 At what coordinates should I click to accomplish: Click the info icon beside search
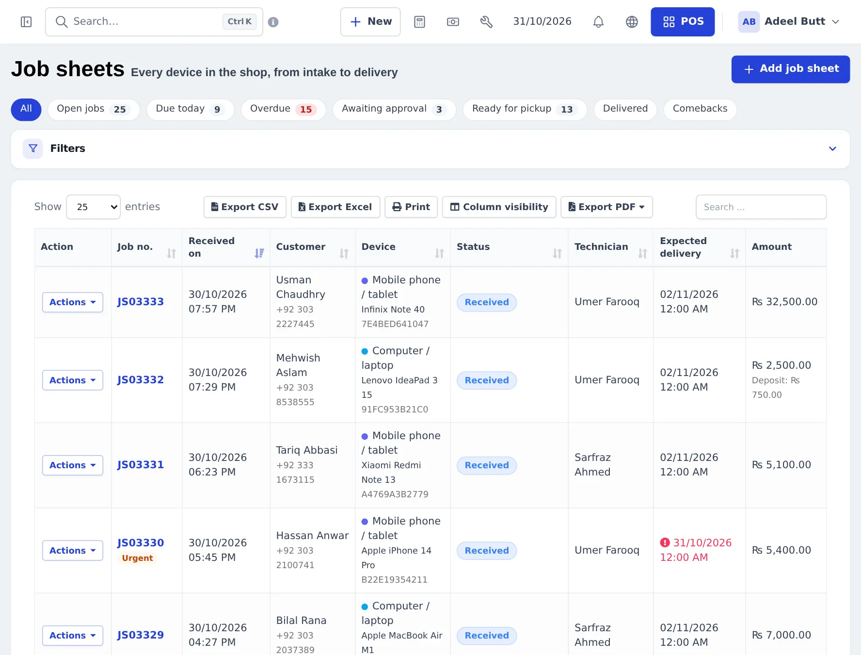273,22
